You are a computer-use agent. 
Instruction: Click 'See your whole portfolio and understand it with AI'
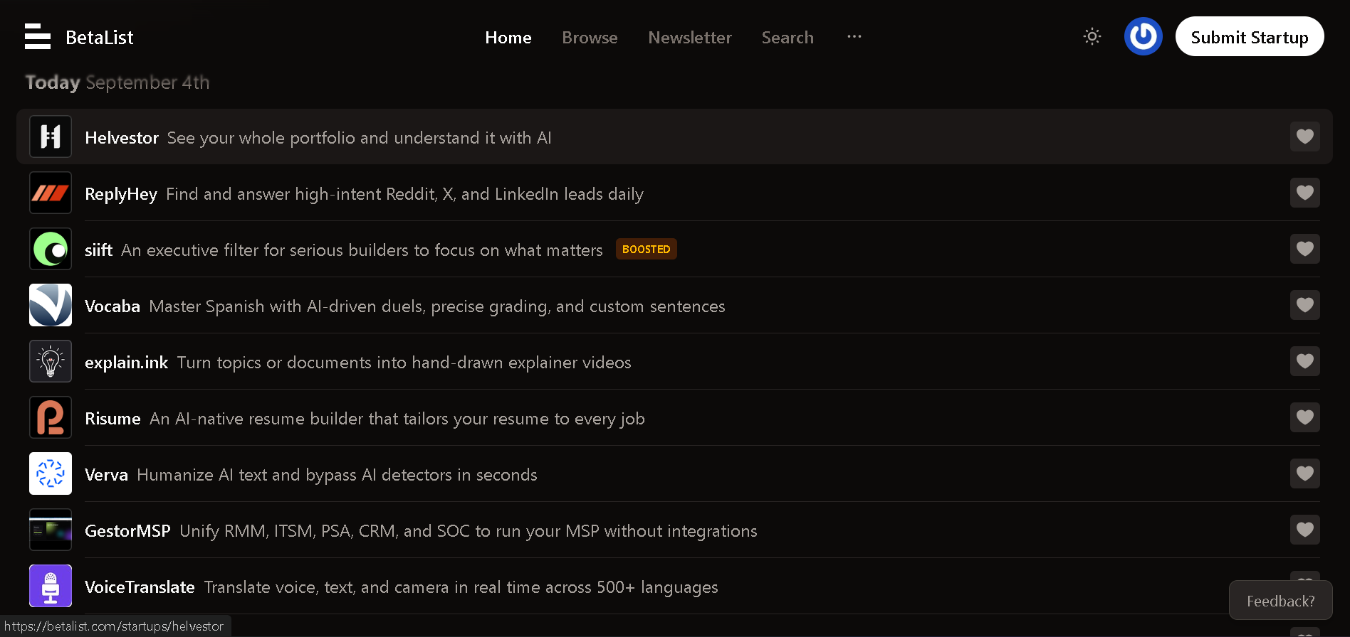[x=360, y=138]
